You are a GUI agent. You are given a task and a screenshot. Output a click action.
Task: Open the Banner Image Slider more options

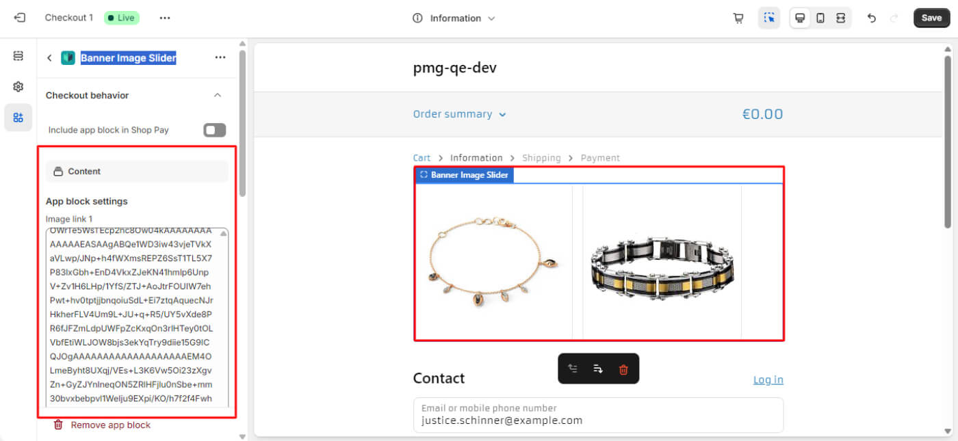click(x=220, y=57)
